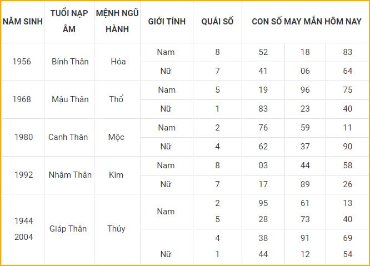Click the QUÁI SỐ header cell

[x=217, y=22]
